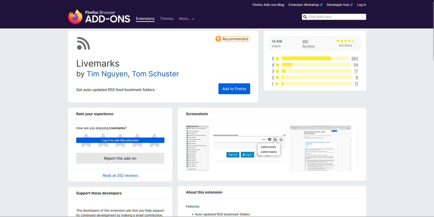Click Log in to rate this extension

[x=120, y=140]
